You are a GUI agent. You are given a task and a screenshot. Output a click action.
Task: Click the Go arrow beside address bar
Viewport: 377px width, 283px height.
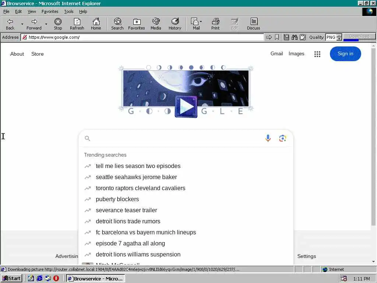(x=269, y=37)
